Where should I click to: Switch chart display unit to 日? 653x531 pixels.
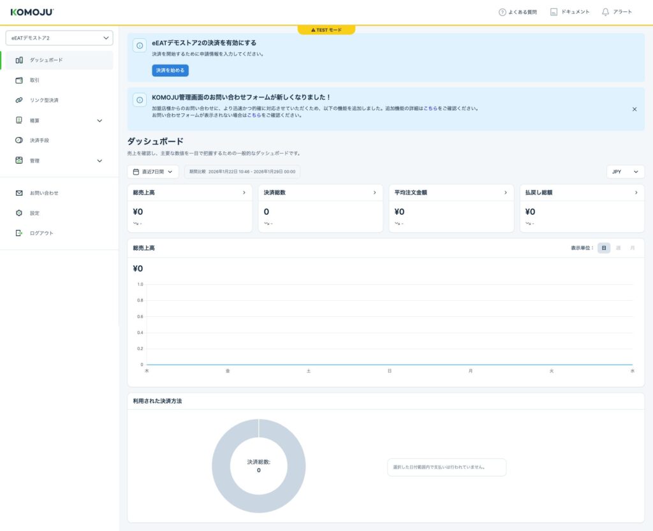tap(603, 248)
